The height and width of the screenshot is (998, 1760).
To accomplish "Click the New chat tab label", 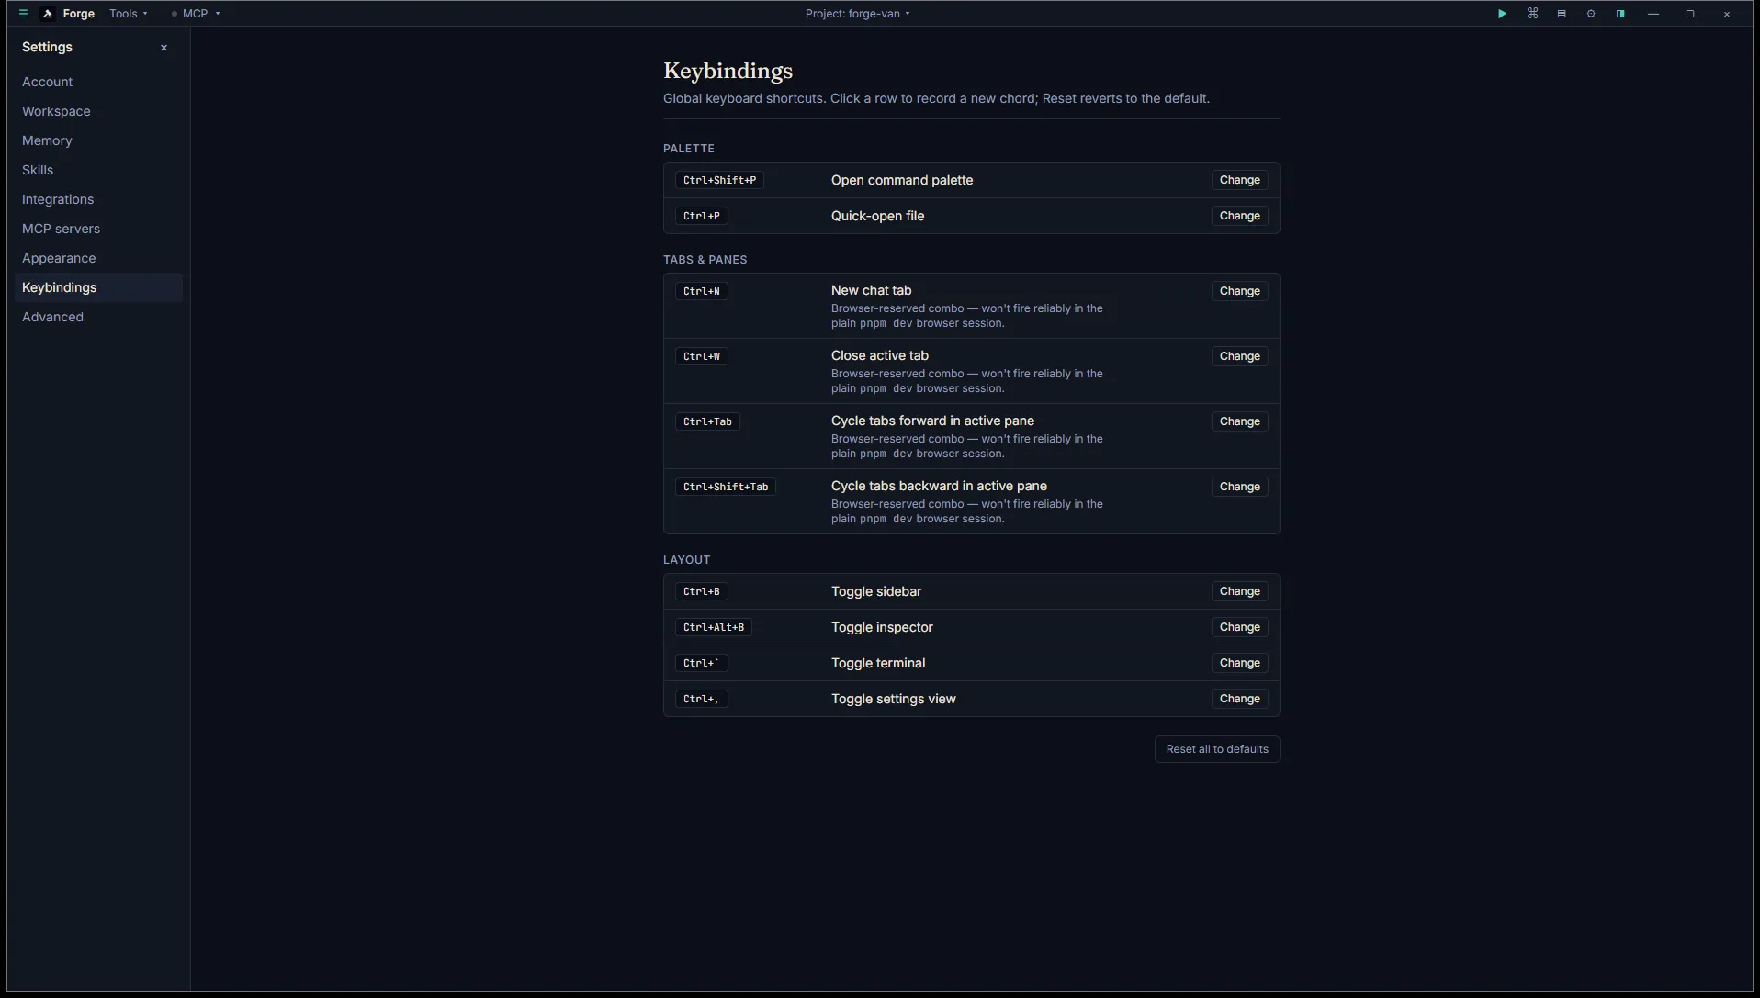I will (x=871, y=290).
